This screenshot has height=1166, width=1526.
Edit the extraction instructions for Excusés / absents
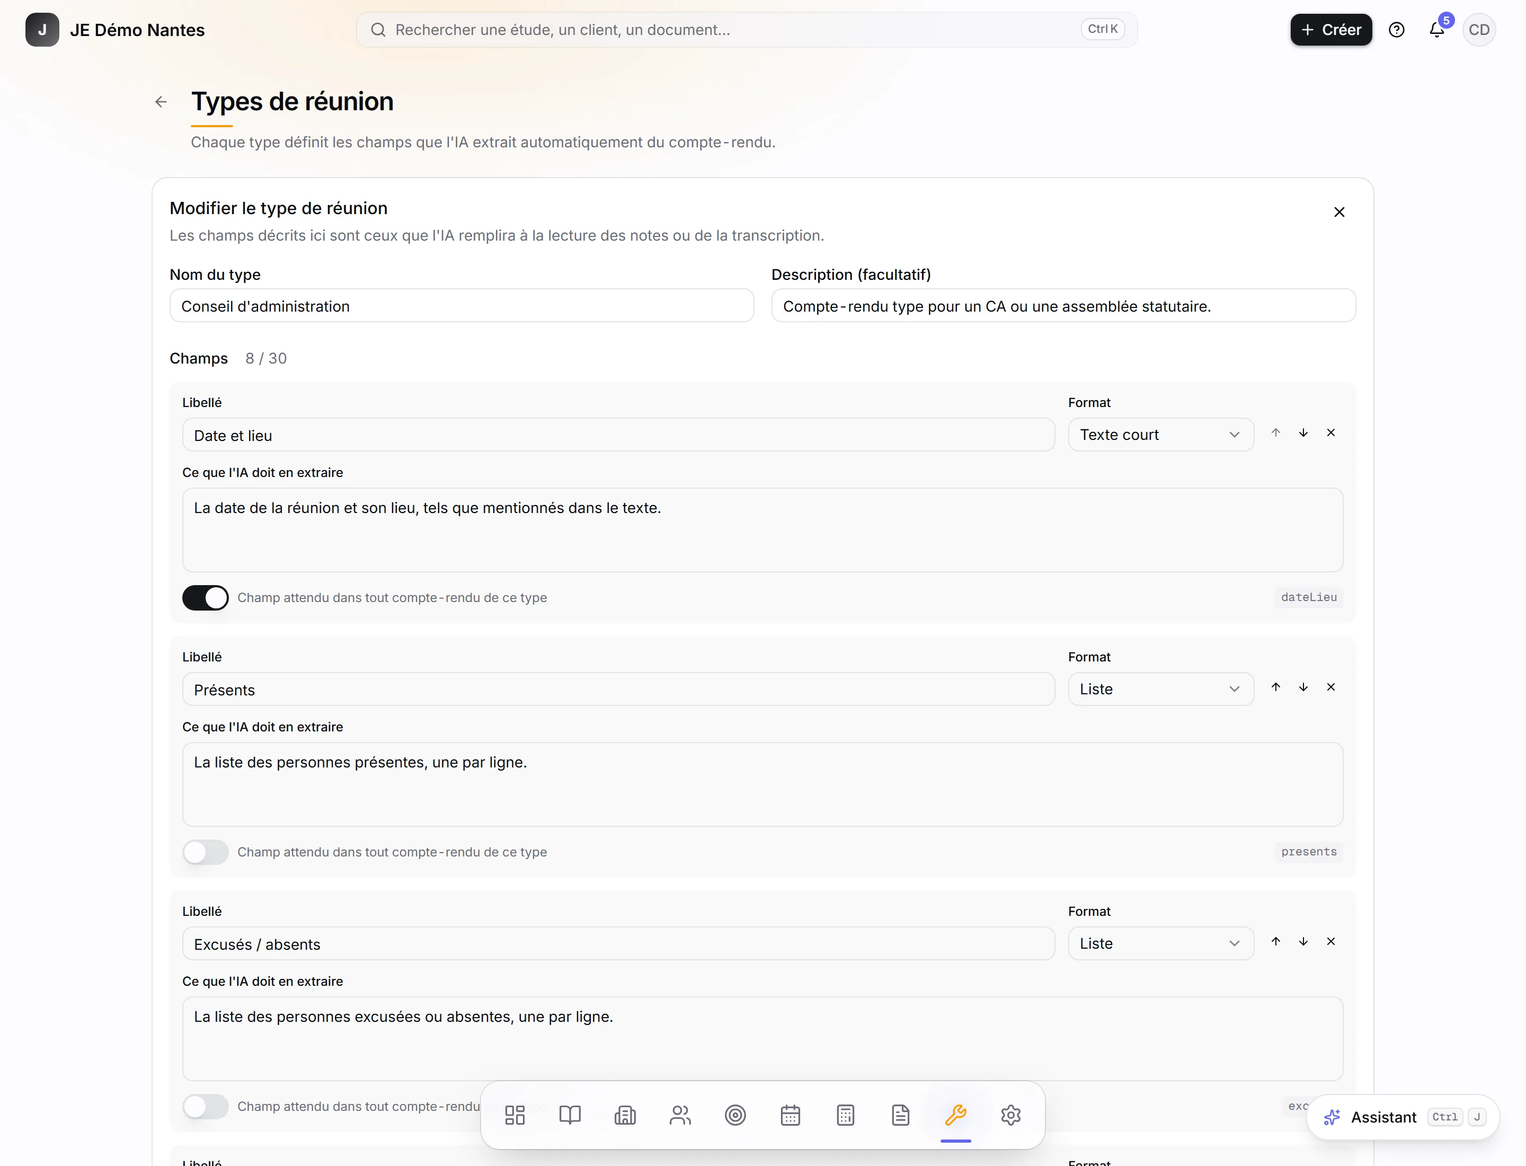(762, 1039)
